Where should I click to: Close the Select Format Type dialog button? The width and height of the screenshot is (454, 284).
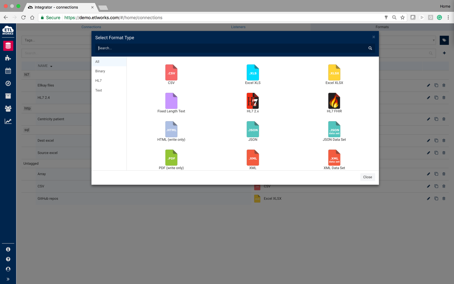click(367, 177)
